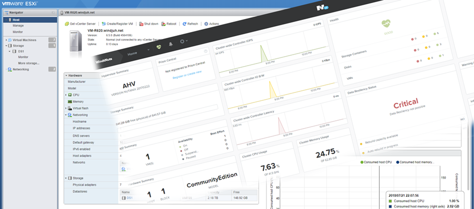474x209 pixels.
Task: Click More storage... in Navigator
Action: click(x=29, y=63)
